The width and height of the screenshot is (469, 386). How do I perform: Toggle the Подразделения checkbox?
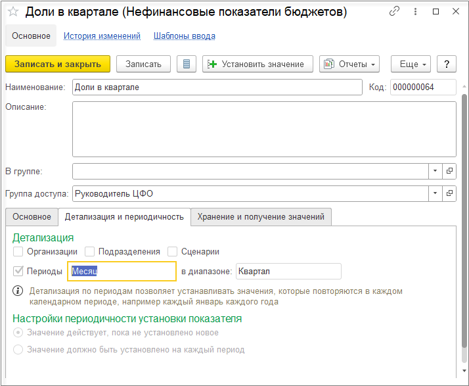click(92, 251)
